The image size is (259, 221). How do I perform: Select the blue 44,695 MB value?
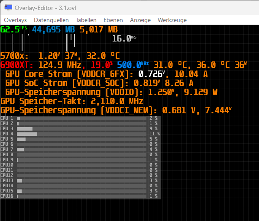[x=53, y=29]
